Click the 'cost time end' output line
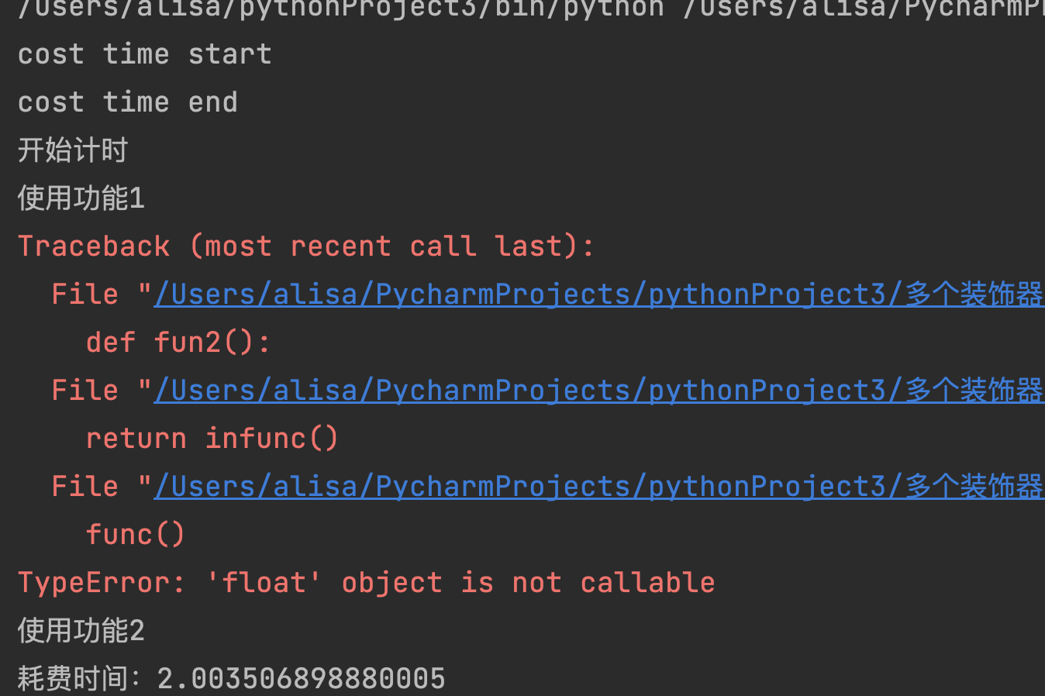 [128, 102]
